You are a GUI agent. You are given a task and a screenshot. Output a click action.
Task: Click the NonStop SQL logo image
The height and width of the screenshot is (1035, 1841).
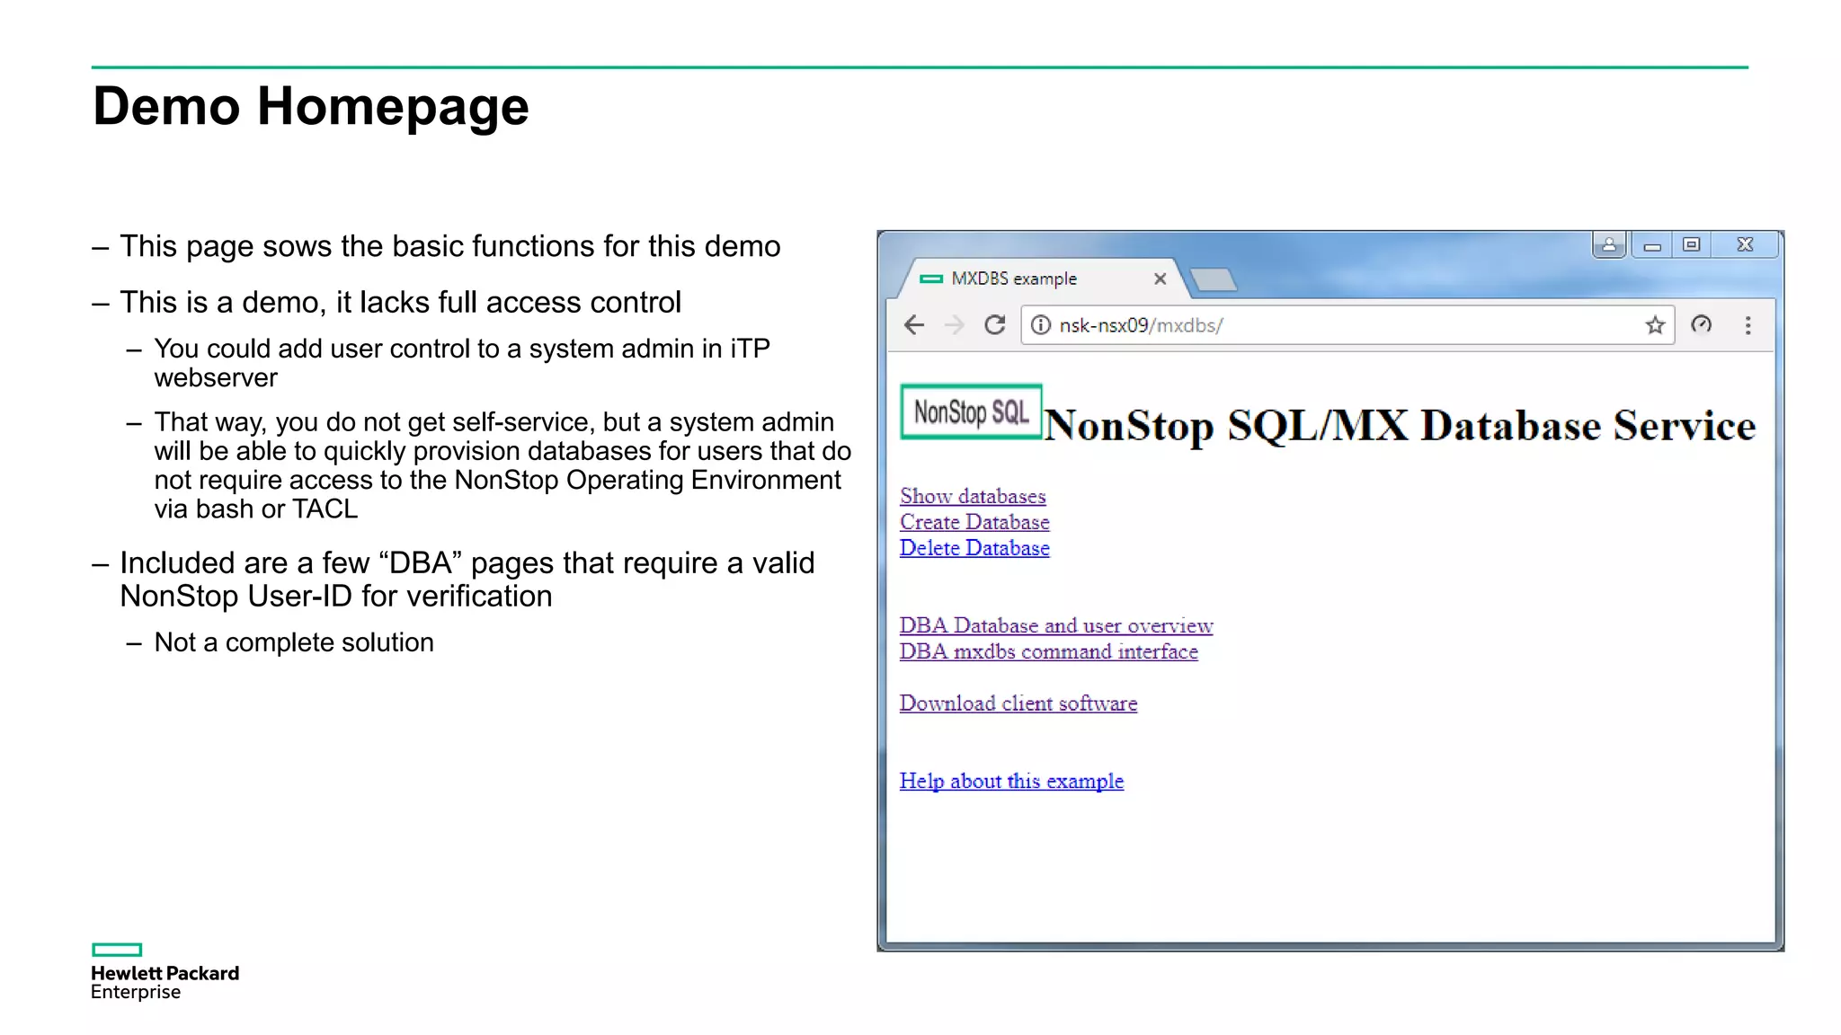971,411
